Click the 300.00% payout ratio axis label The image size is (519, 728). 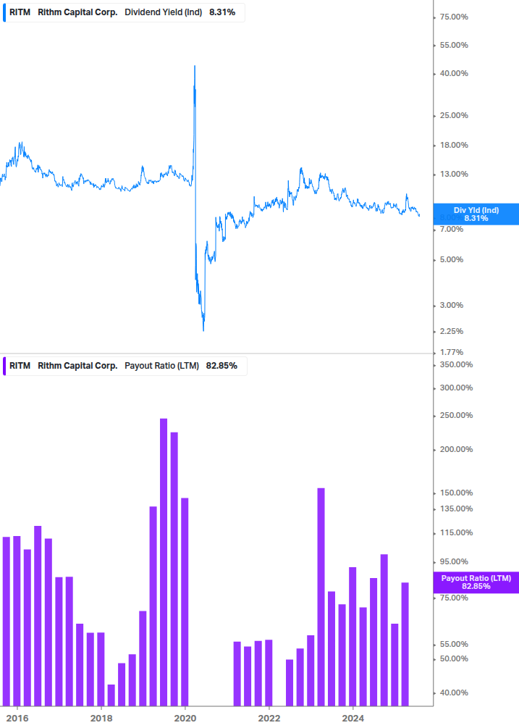[x=456, y=388]
